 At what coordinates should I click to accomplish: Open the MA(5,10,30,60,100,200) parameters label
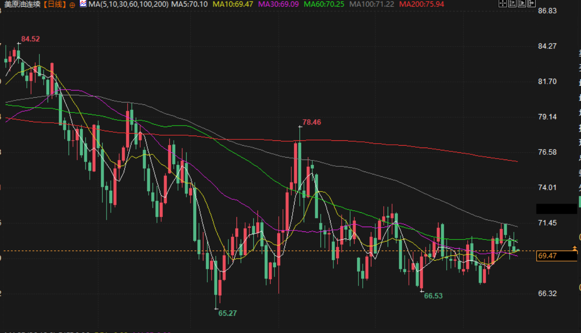point(128,4)
